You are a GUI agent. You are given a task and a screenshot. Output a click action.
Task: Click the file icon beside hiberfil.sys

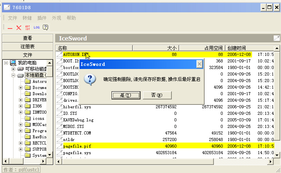pos(59,107)
